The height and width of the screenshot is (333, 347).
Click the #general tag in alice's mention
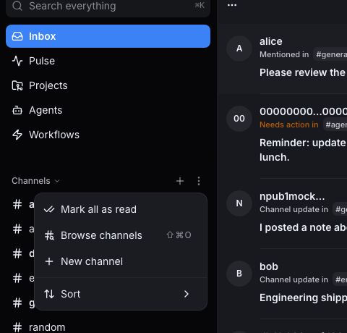[330, 54]
